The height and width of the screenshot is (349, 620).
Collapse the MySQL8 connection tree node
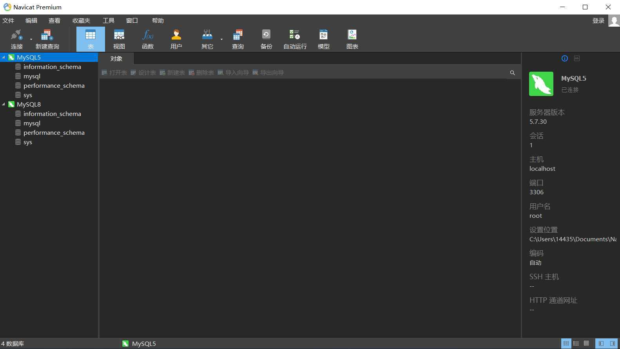click(x=4, y=104)
